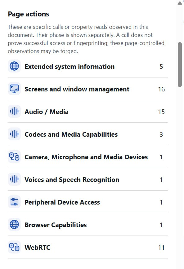Click the devices icon beside WebRTC
This screenshot has width=184, height=269.
(x=14, y=247)
